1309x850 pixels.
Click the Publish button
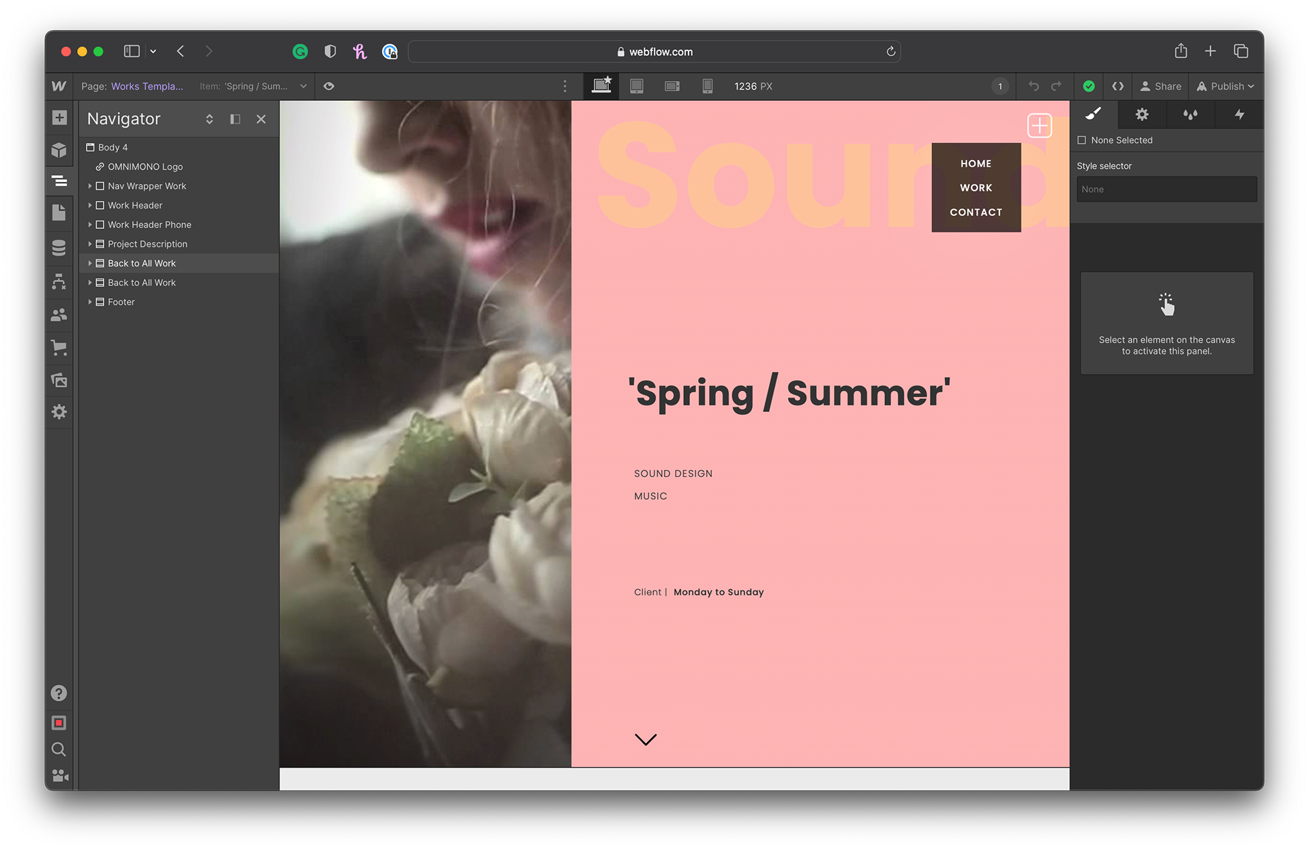point(1225,86)
